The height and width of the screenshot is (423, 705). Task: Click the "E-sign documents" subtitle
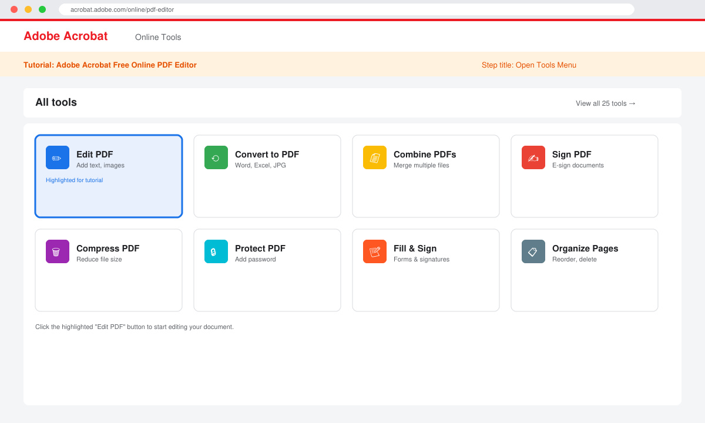[x=578, y=166]
